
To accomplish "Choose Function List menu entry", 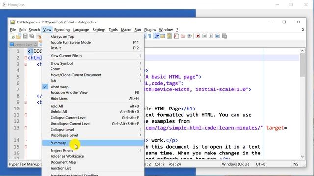I will [93, 168].
